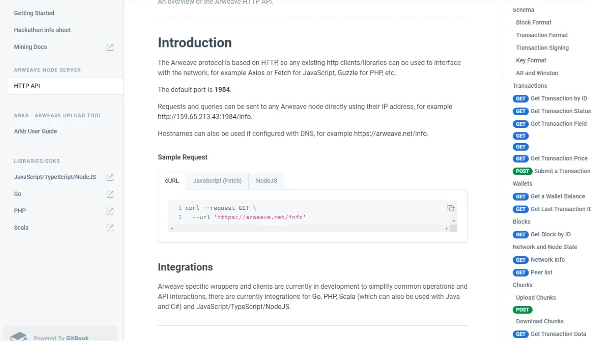Open the PHP library link
Image resolution: width=591 pixels, height=342 pixels.
point(20,211)
